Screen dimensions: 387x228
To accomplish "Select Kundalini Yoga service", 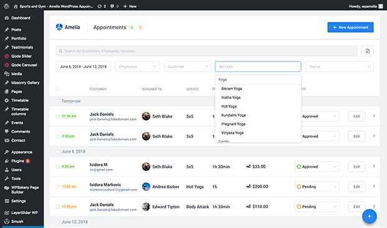I will click(x=258, y=115).
